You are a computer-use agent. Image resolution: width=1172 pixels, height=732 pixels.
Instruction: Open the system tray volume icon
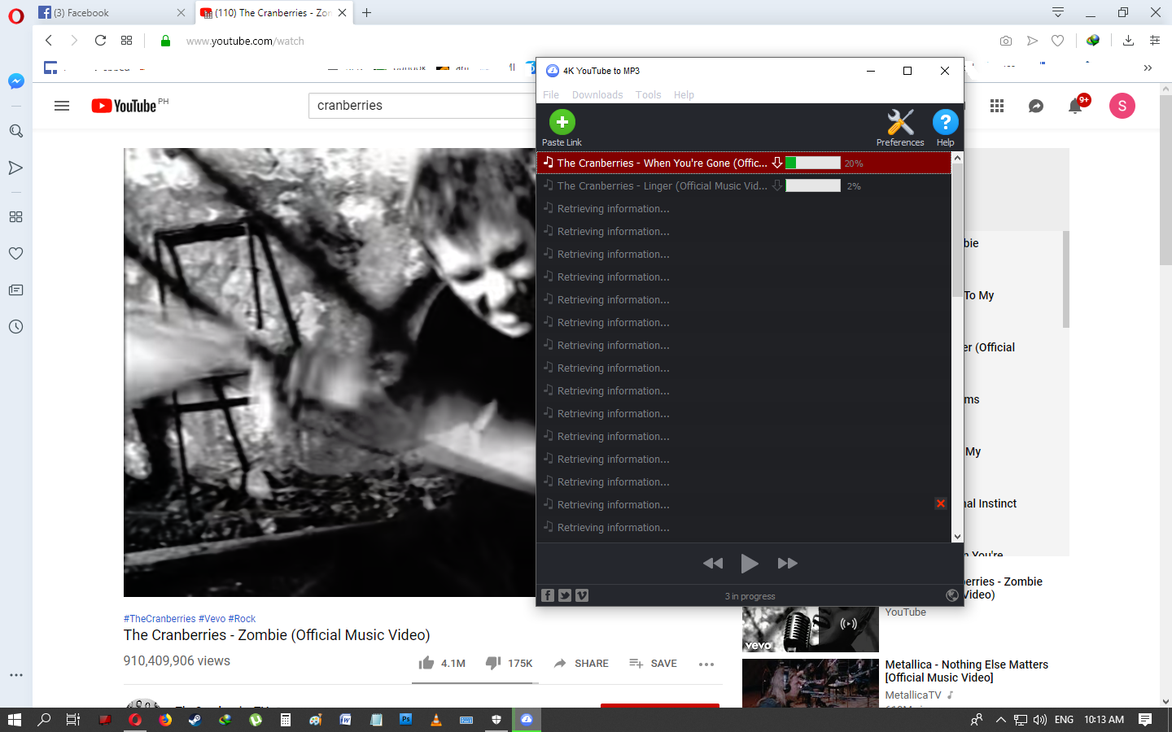tap(1039, 719)
